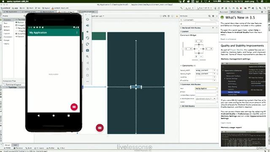270x152 pixels.
Task: Open the layout_height wrap_content dropdown
Action: point(214,74)
